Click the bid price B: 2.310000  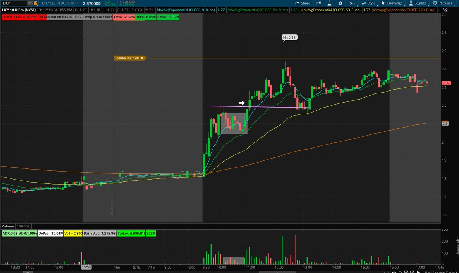pyautogui.click(x=126, y=2)
